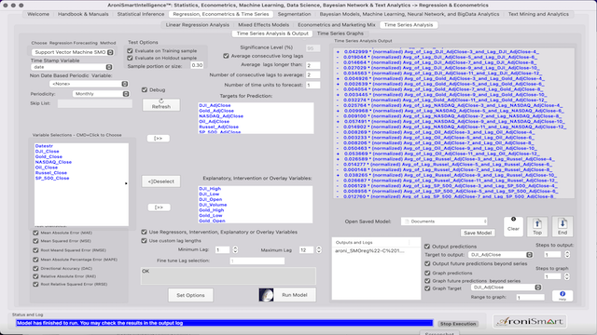Switch to Statistical Inference tab
Image resolution: width=597 pixels, height=335 pixels.
coord(141,14)
